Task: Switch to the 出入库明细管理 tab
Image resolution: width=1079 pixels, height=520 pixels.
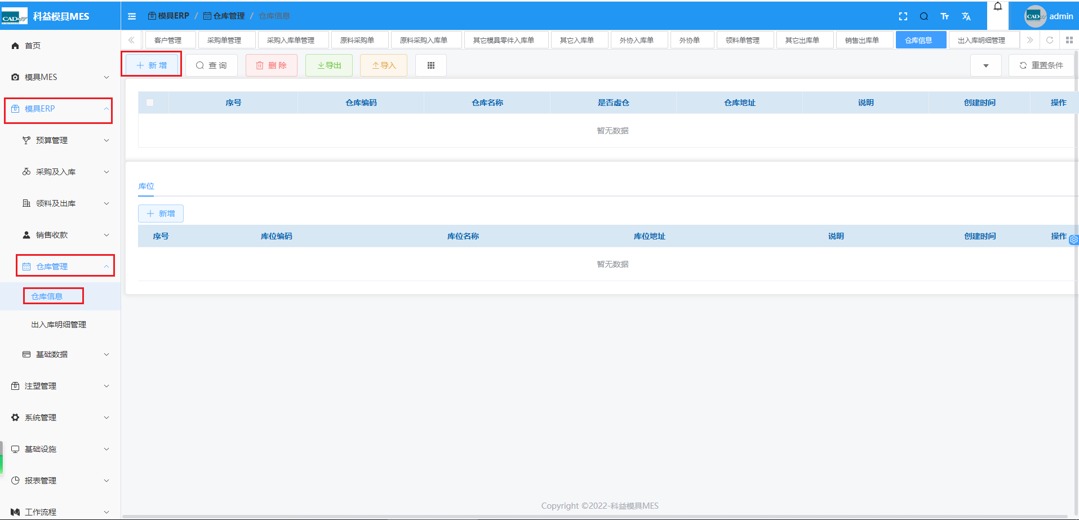Action: click(984, 40)
